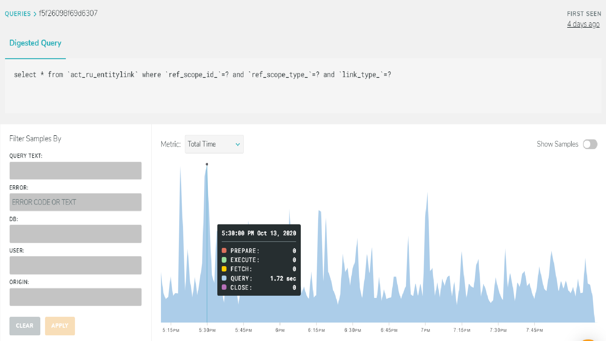Switch to the Digested Query tab
Screen dimensions: 606x341
point(35,43)
